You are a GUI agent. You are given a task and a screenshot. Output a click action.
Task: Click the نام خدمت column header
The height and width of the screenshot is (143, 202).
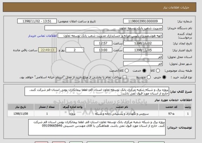point(122,107)
